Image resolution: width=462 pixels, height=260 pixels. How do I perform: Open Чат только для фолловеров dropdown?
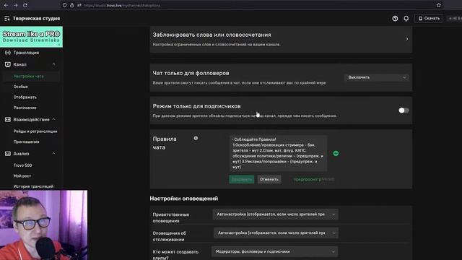[x=377, y=77]
